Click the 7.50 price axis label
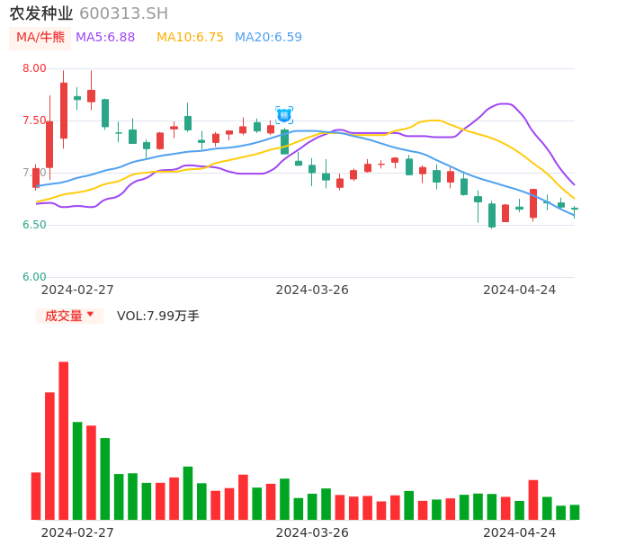The height and width of the screenshot is (545, 617). (34, 121)
